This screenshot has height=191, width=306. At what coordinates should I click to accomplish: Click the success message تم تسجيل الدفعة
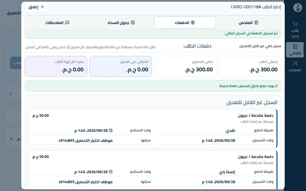251,33
